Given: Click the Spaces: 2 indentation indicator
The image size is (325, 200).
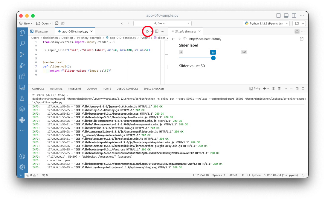Looking at the screenshot, I should (x=219, y=175).
